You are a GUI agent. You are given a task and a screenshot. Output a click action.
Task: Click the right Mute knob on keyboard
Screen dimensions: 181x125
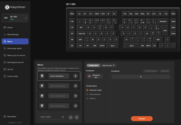click(x=173, y=14)
